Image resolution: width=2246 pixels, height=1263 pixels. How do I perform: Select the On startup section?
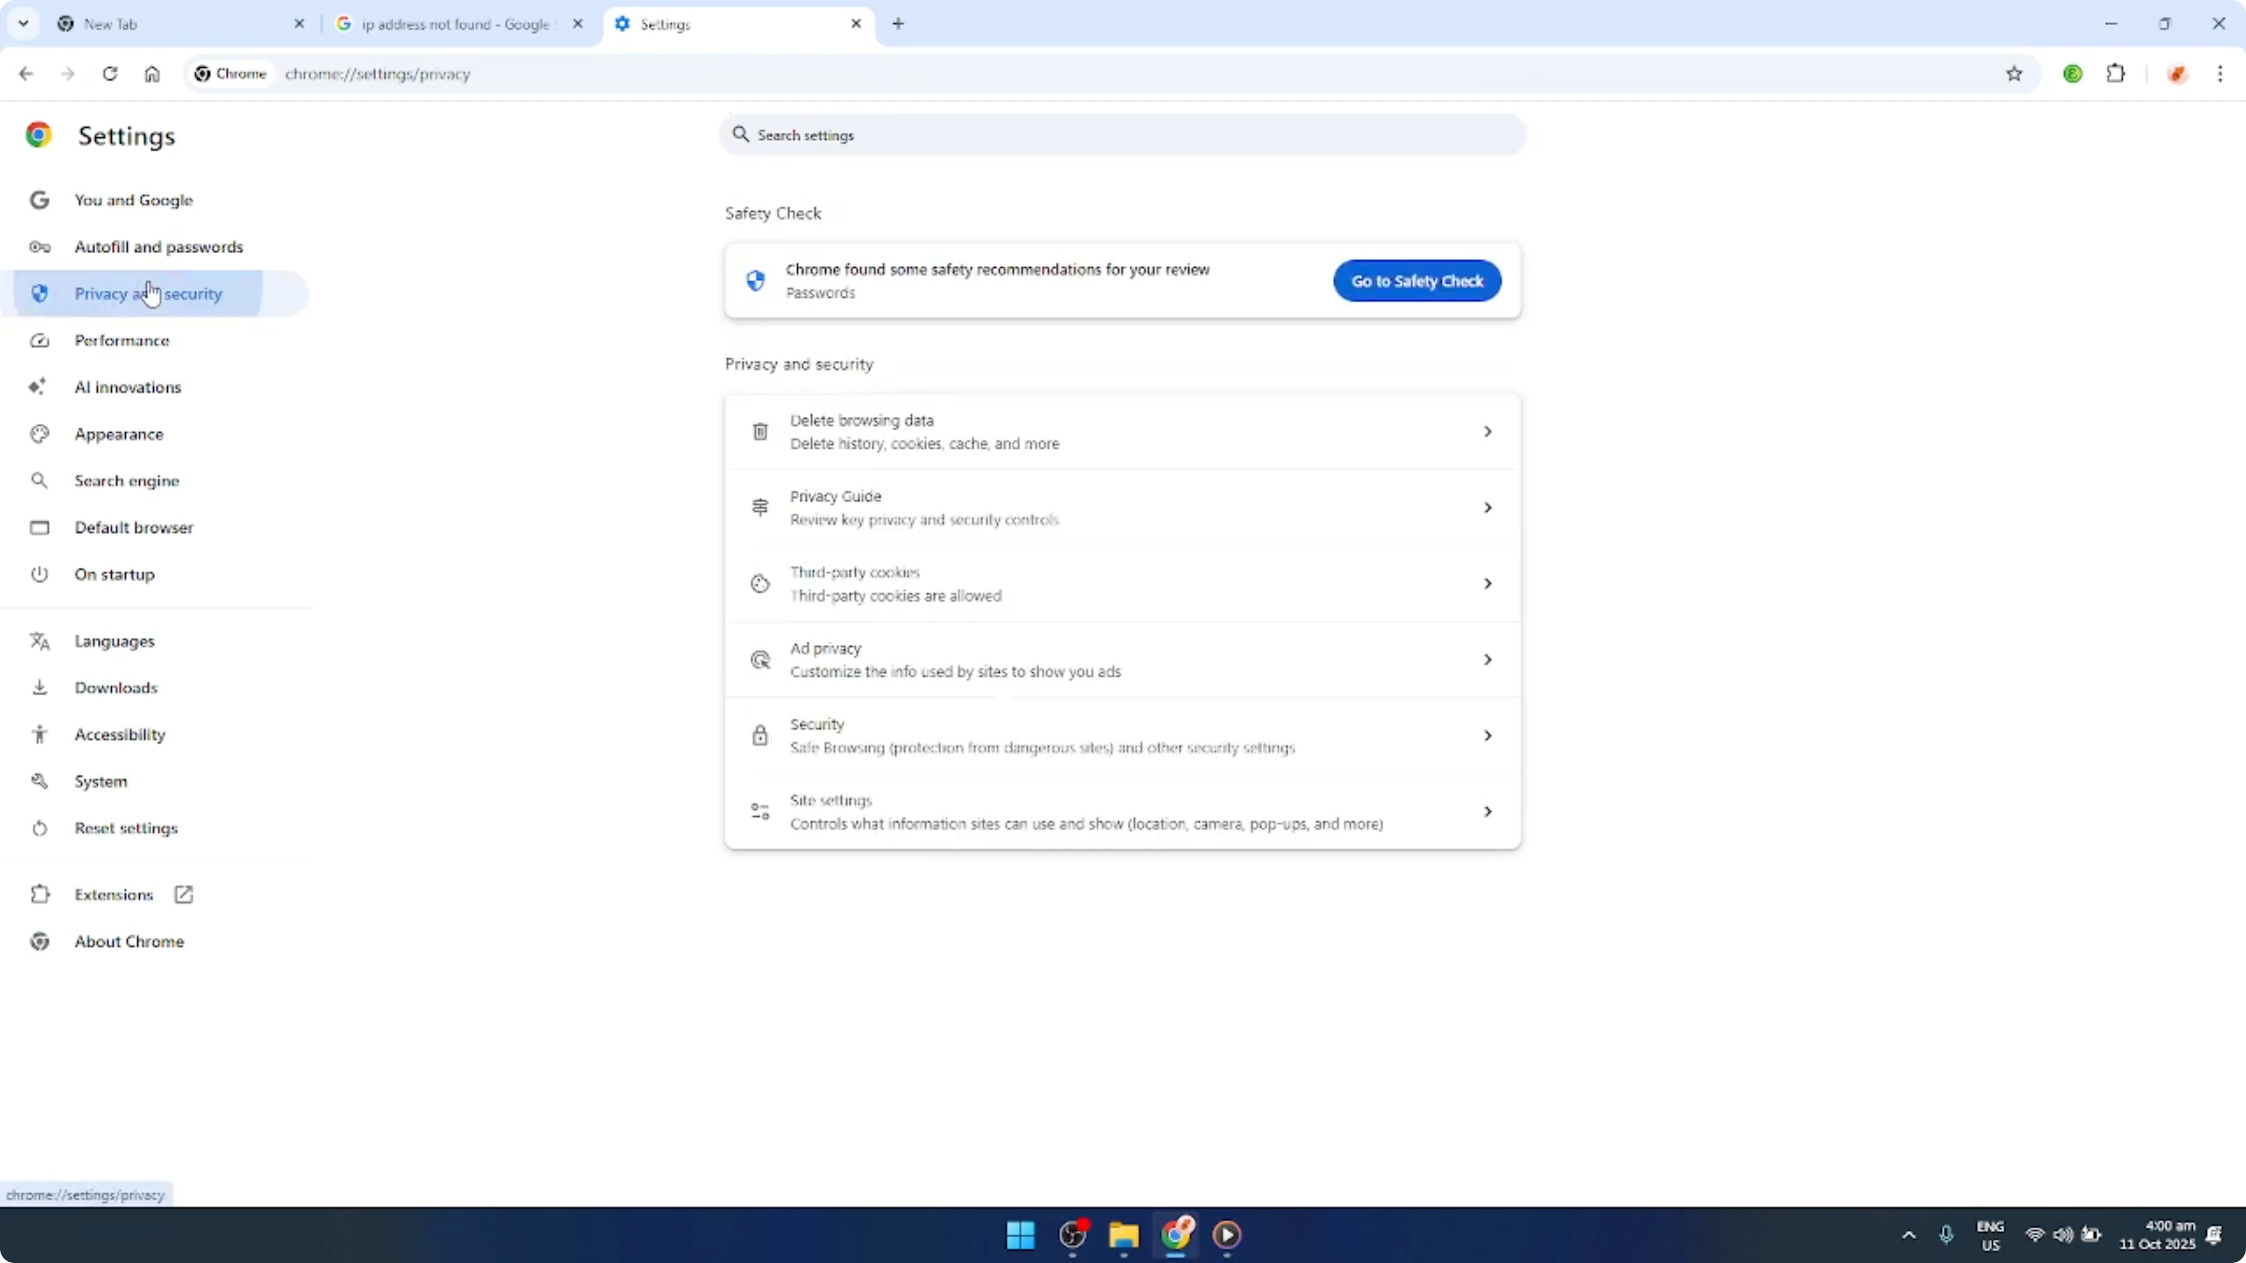[114, 574]
